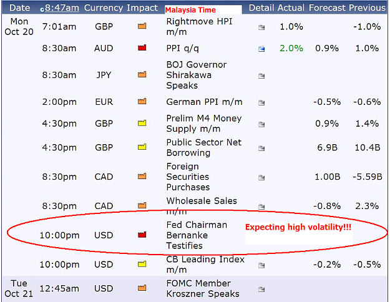Open detail folder for BOJ Governor Shirakawa Speaks
The width and height of the screenshot is (390, 302).
click(261, 75)
